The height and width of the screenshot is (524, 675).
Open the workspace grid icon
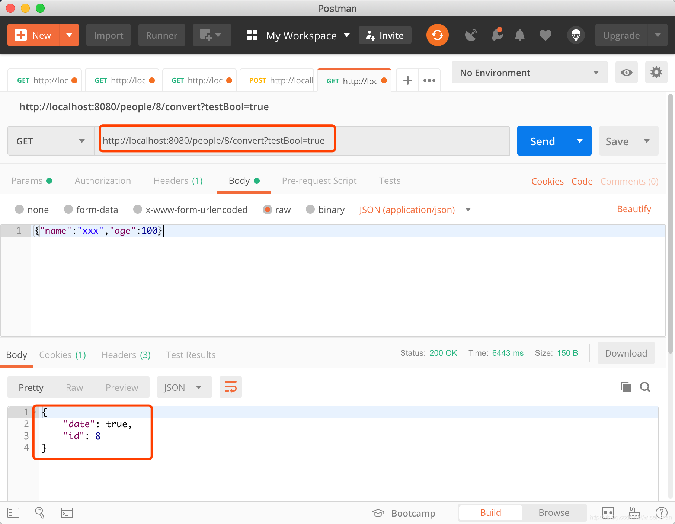252,35
